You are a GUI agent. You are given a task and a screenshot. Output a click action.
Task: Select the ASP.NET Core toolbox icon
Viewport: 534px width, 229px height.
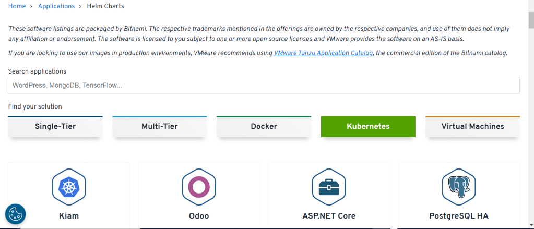329,187
